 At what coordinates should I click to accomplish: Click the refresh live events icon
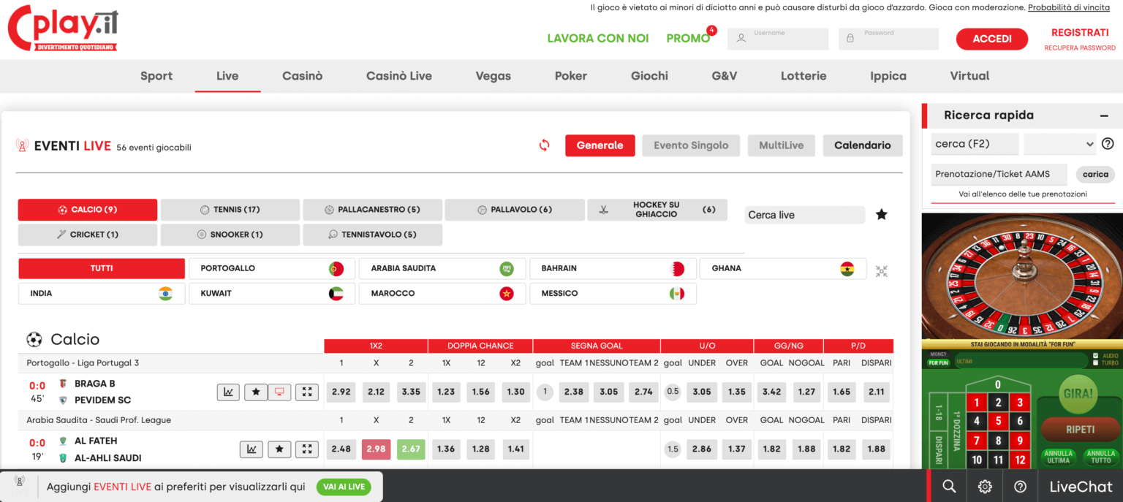pyautogui.click(x=544, y=145)
